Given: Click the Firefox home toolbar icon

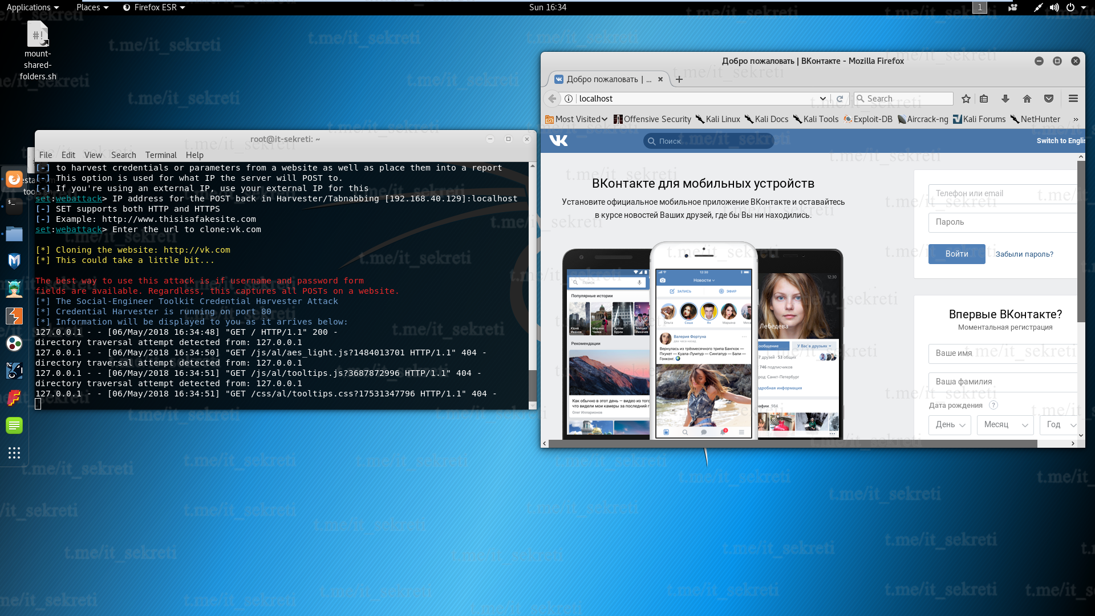Looking at the screenshot, I should point(1027,99).
